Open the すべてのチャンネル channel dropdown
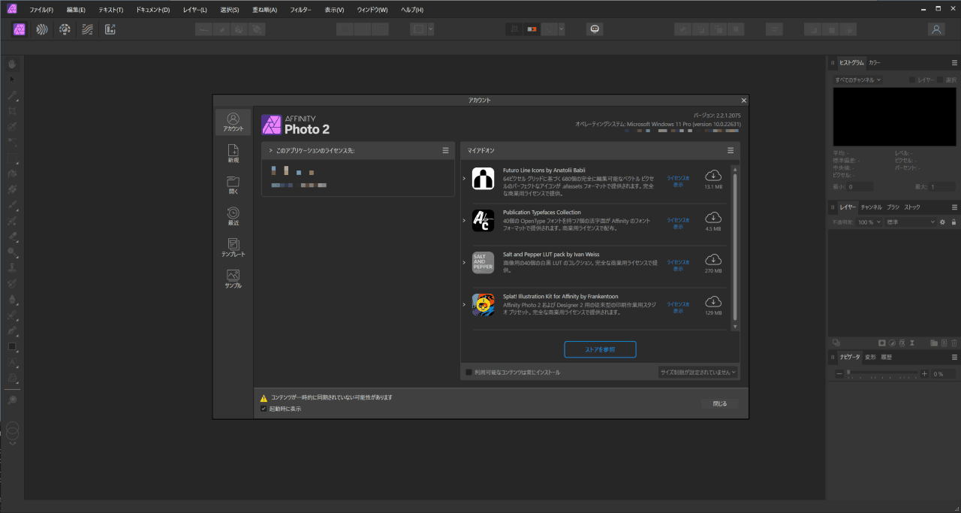The height and width of the screenshot is (513, 961). (x=857, y=80)
